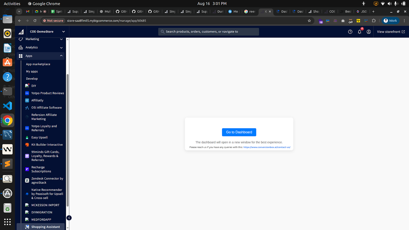Open 99minds Gift Cards app icon
This screenshot has width=409, height=230.
click(27, 156)
